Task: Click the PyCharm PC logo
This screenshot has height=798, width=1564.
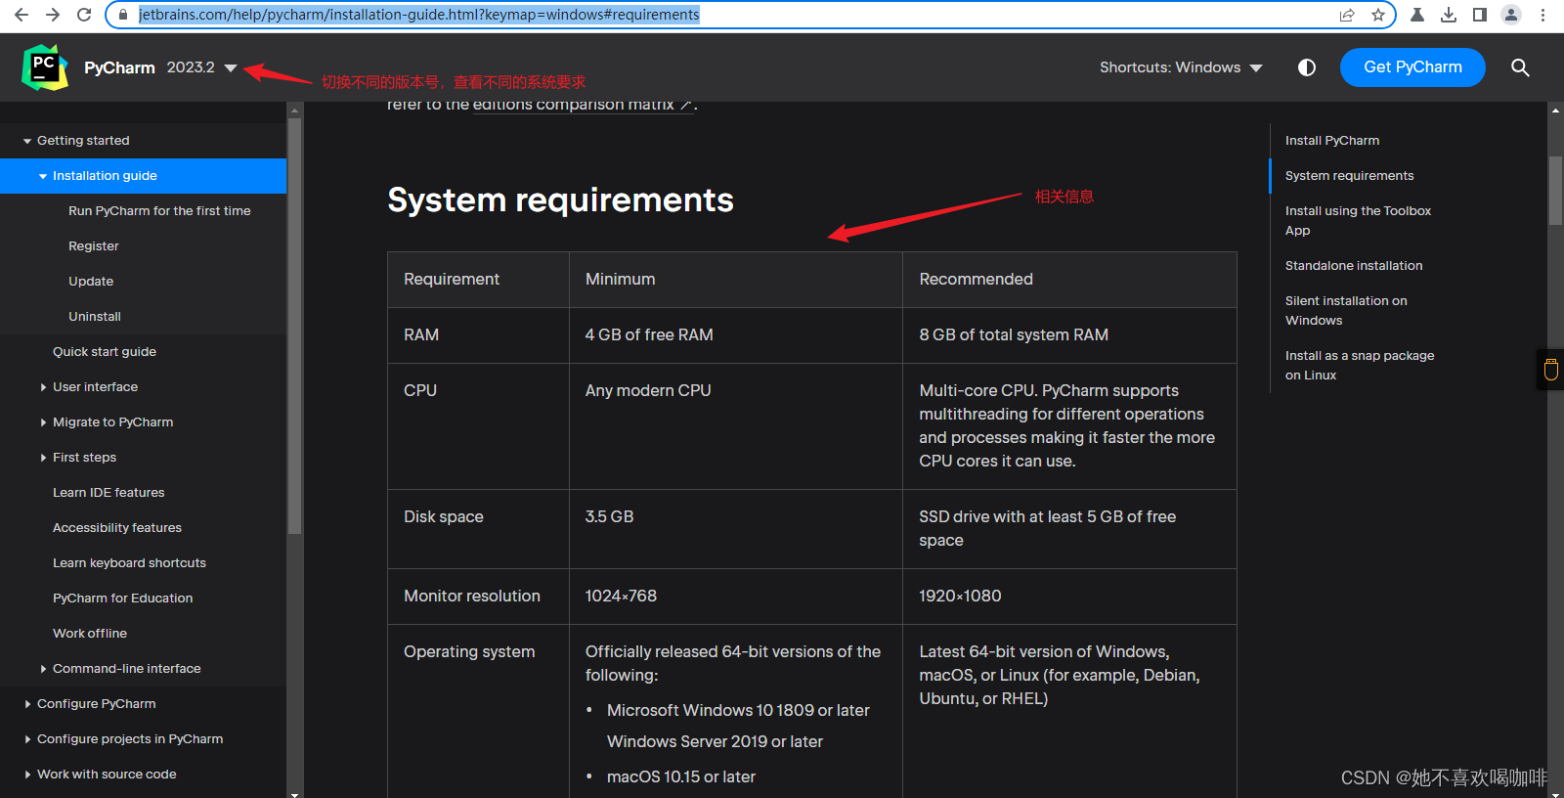Action: pos(45,67)
